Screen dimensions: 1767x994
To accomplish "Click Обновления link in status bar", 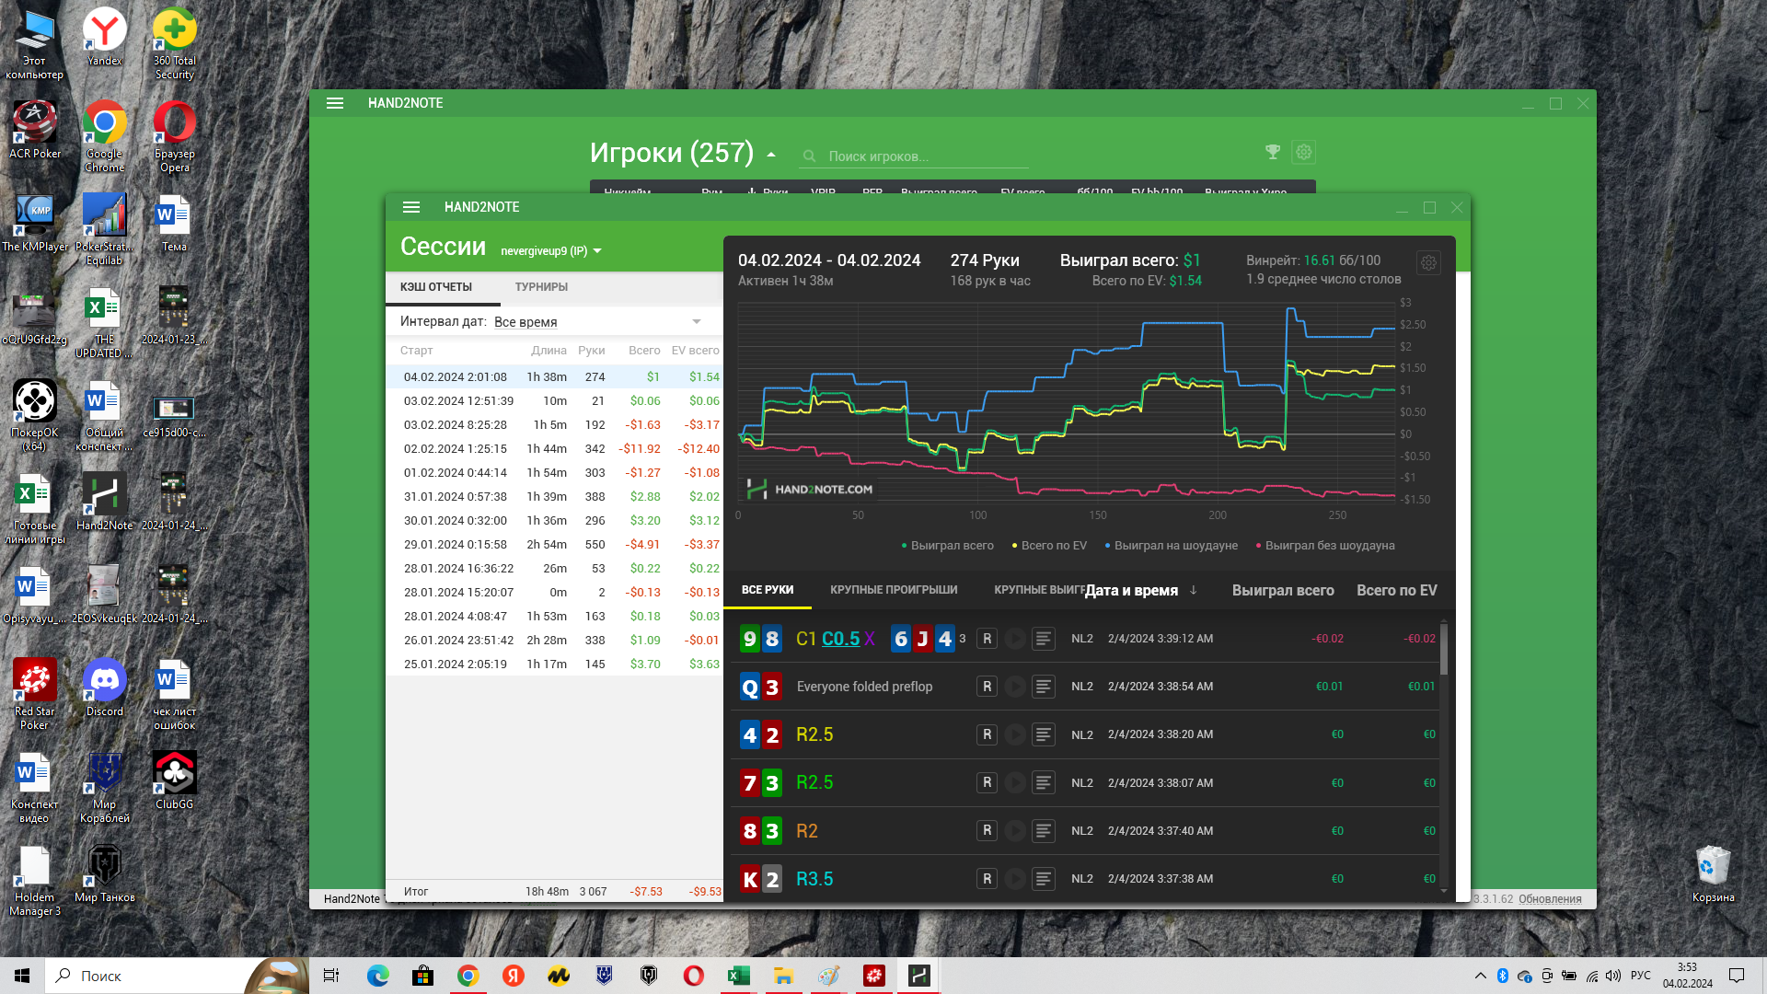I will click(x=1550, y=899).
